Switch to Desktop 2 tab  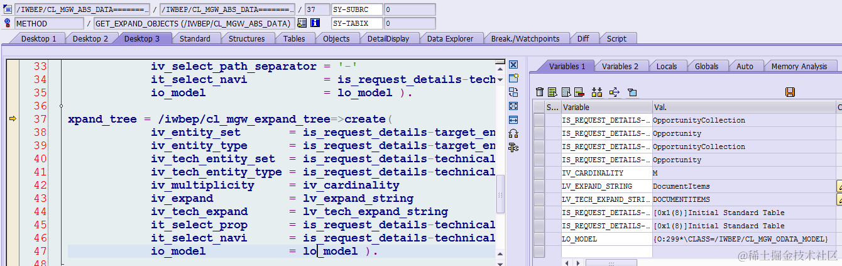[x=90, y=38]
